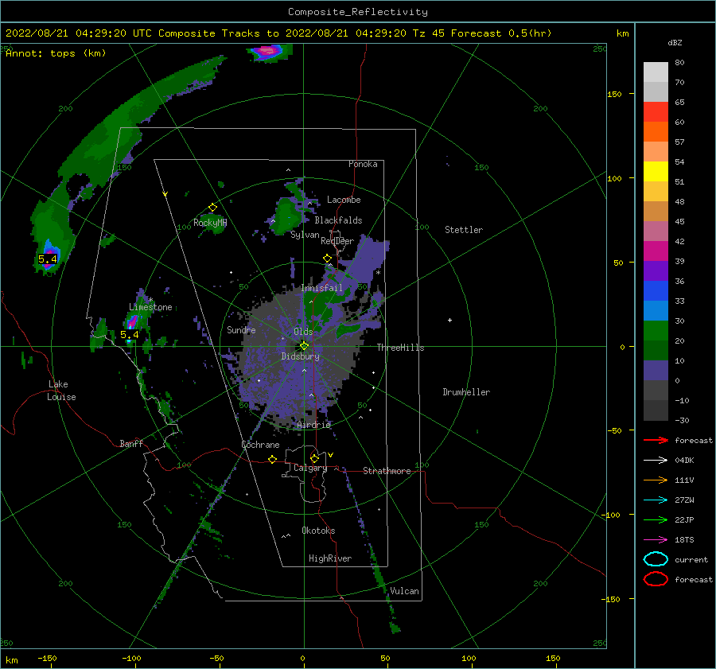Click the Sylvan location label
This screenshot has height=669, width=716.
click(x=305, y=235)
